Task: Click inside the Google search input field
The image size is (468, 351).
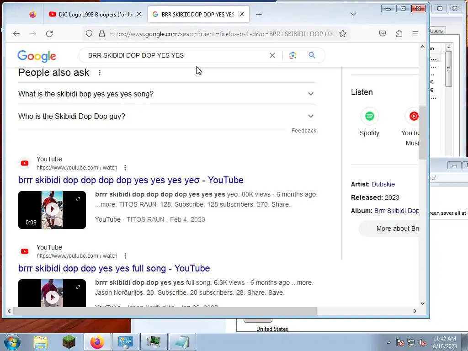Action: [176, 55]
